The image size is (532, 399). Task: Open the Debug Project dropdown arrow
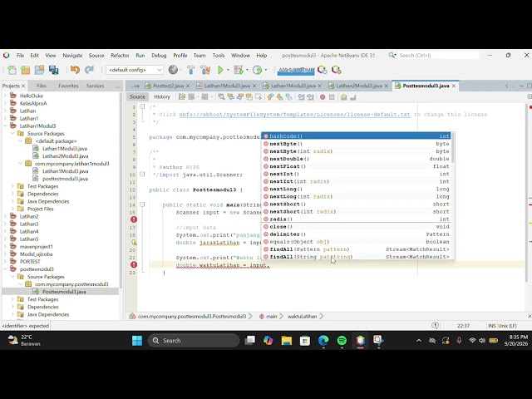coord(247,70)
